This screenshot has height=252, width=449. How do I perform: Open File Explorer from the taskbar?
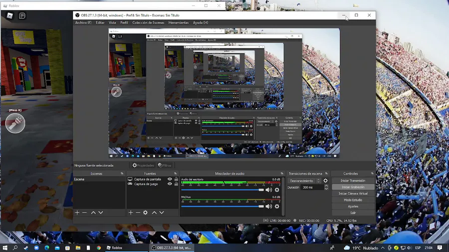click(78, 248)
